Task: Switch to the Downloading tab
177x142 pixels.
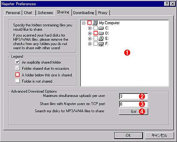Action: [84, 13]
